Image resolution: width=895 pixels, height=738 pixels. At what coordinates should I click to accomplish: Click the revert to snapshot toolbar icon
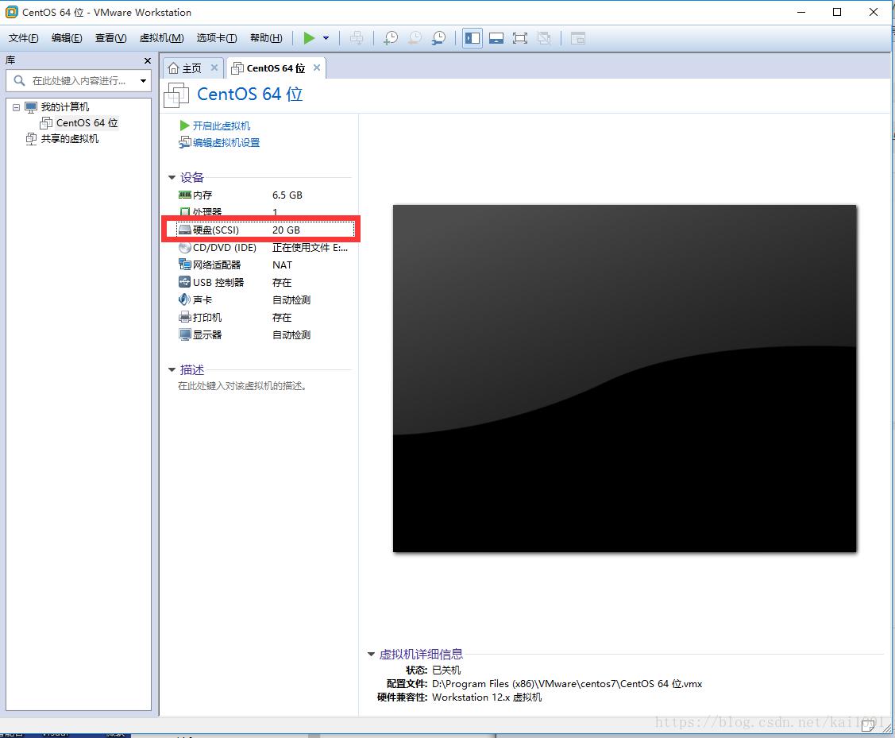(x=415, y=38)
